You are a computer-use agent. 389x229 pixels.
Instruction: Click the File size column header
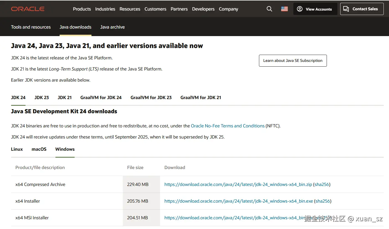135,167
